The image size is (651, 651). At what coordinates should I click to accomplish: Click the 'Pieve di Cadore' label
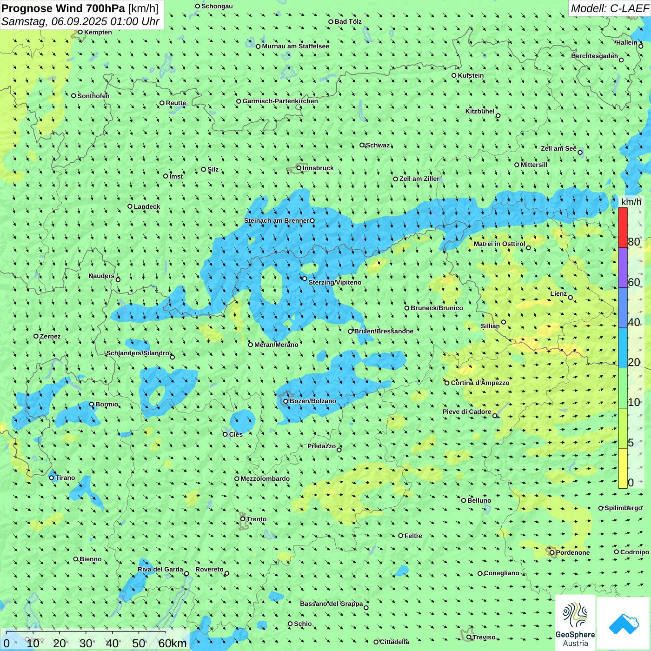(x=467, y=412)
